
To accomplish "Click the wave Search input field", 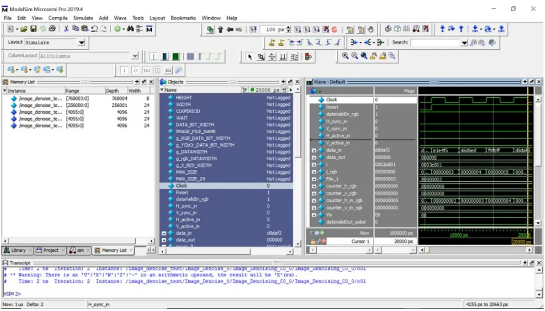I will (x=435, y=43).
